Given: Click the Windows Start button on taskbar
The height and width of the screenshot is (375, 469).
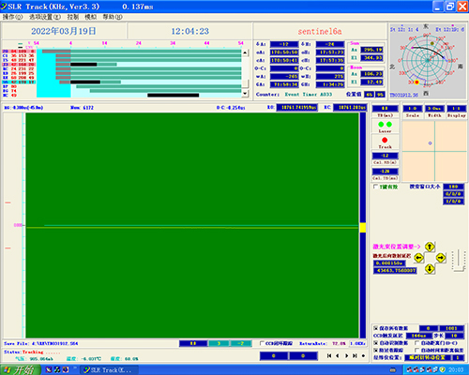Looking at the screenshot, I should pos(20,369).
